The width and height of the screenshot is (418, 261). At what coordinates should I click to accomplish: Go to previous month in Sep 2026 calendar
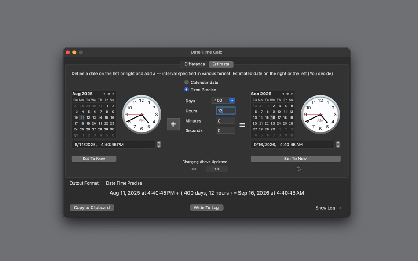pyautogui.click(x=283, y=94)
